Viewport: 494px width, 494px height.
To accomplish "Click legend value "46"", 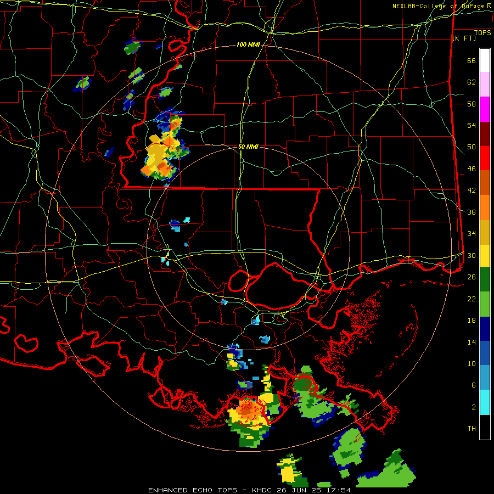I will (471, 169).
